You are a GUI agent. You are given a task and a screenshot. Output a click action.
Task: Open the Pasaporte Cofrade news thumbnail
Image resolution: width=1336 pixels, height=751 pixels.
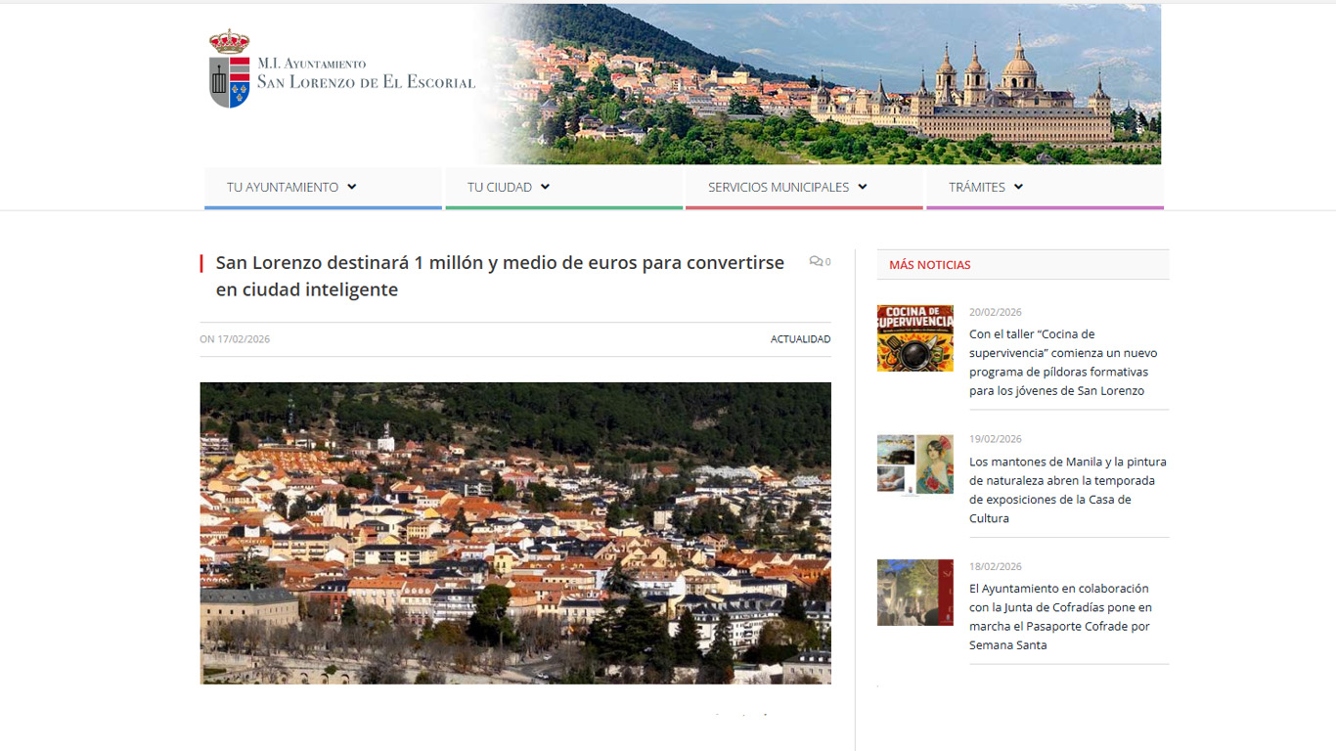tap(914, 593)
